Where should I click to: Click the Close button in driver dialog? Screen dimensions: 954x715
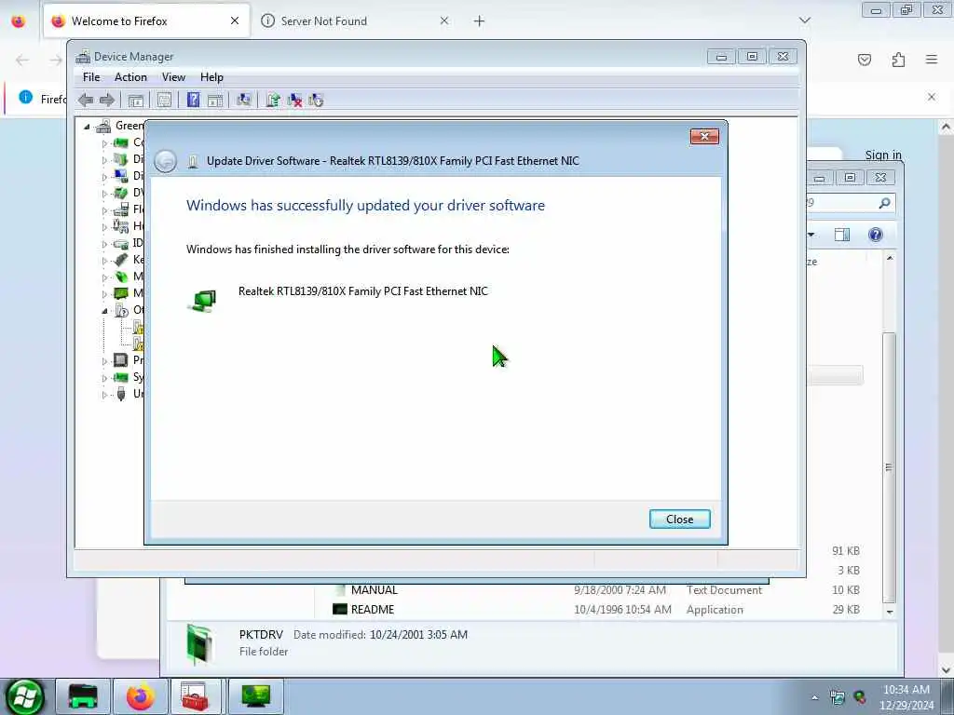[x=679, y=519]
